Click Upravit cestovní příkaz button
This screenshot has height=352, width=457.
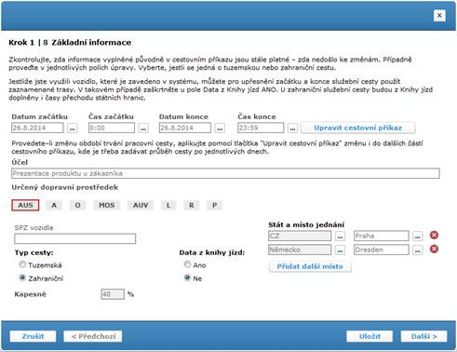tap(358, 128)
